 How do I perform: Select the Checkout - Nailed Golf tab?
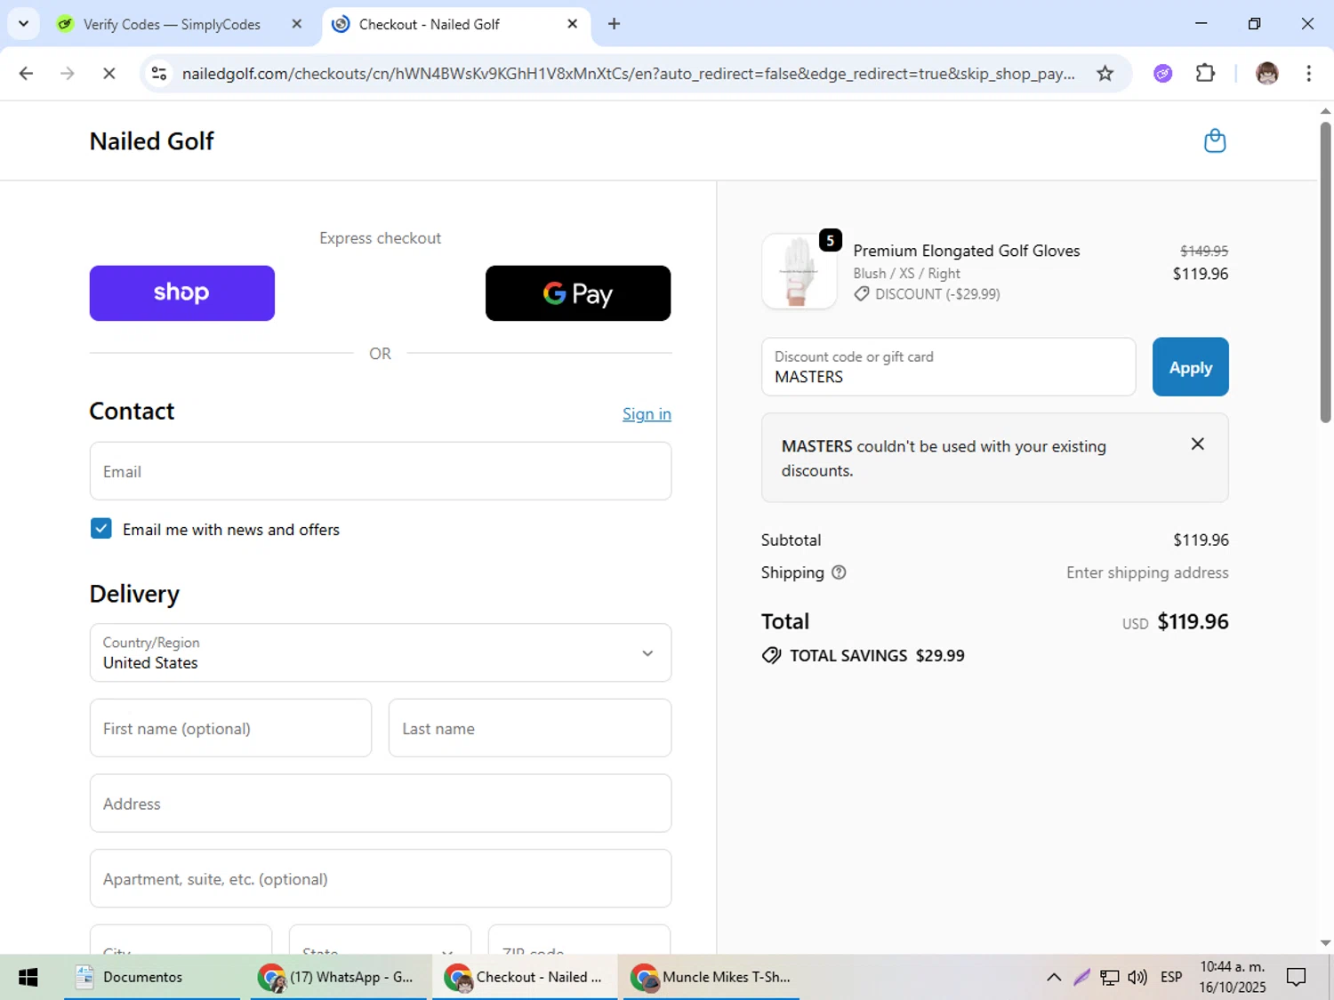point(430,24)
